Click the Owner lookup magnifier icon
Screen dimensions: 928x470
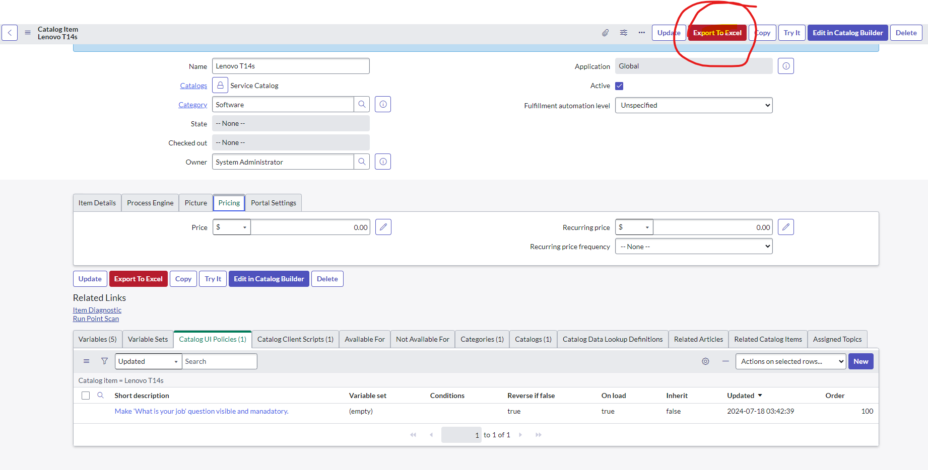click(x=362, y=162)
